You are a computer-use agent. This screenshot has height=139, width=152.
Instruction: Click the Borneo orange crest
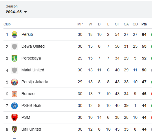14,94
